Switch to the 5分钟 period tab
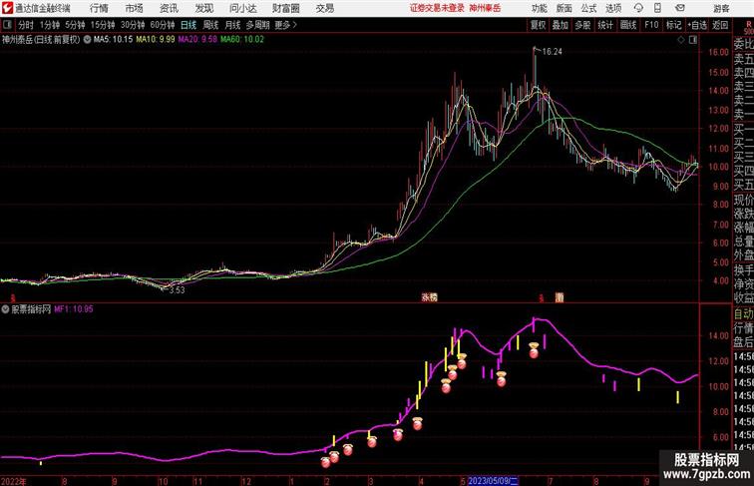This screenshot has height=486, width=754. [x=75, y=25]
